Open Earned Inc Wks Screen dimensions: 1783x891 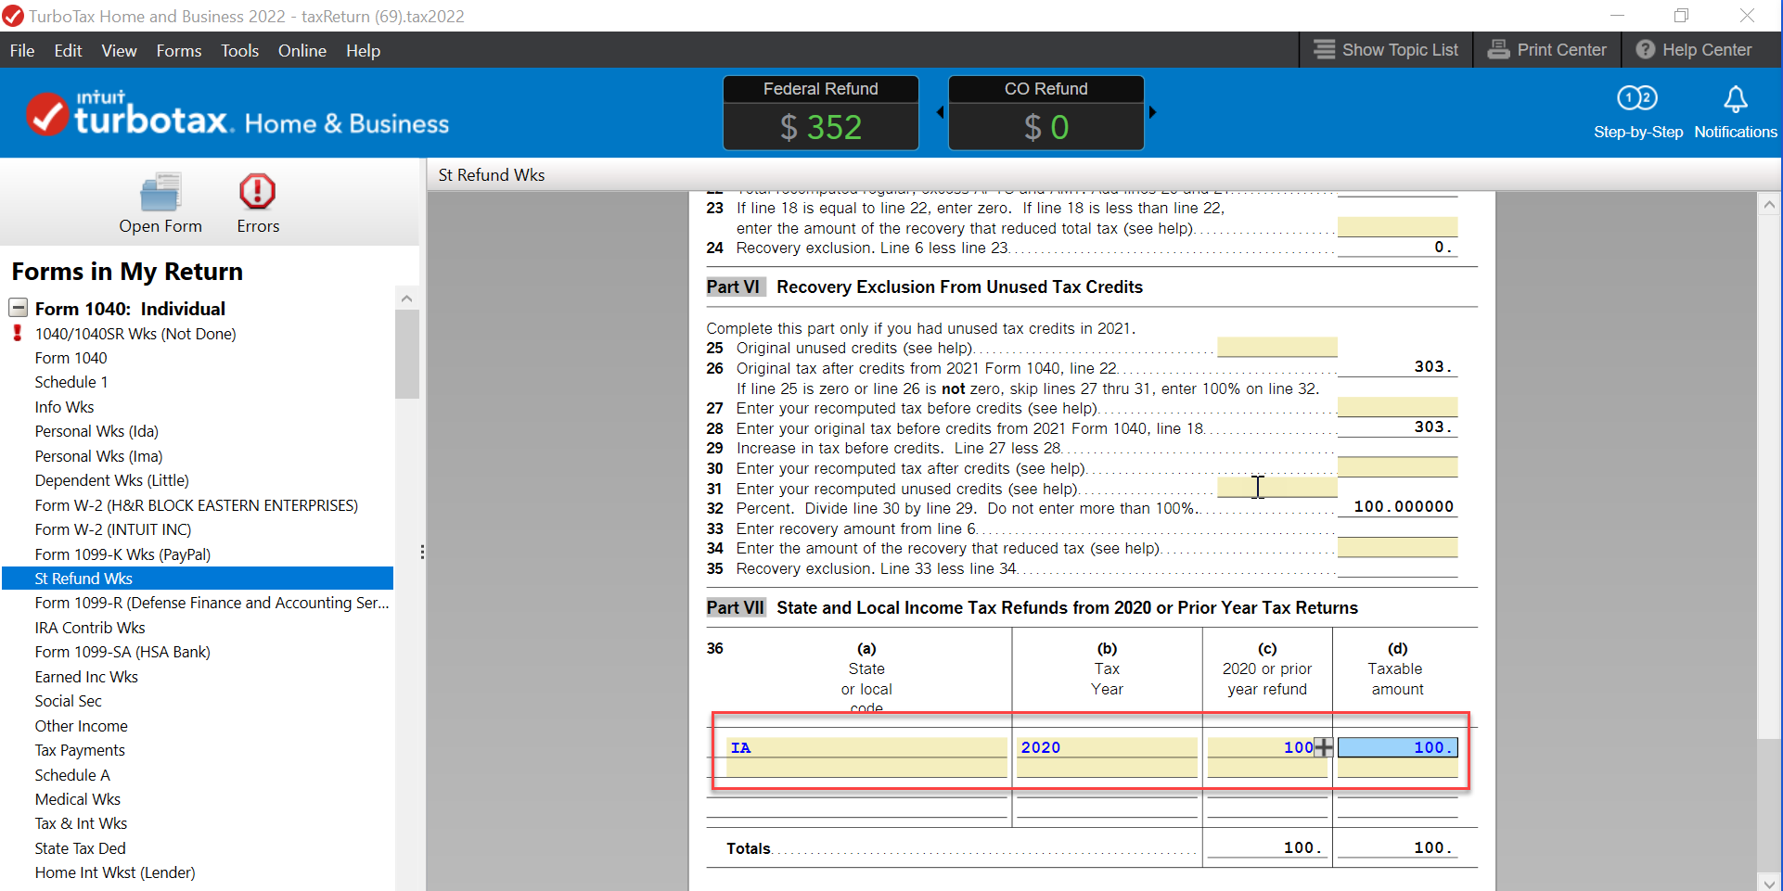(x=86, y=677)
